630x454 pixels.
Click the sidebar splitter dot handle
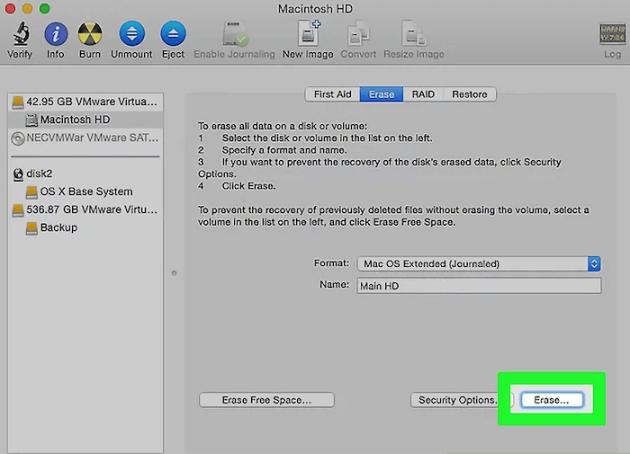(x=174, y=273)
